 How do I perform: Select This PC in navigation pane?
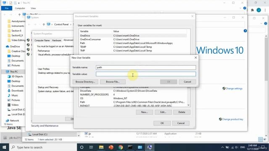click(14, 72)
